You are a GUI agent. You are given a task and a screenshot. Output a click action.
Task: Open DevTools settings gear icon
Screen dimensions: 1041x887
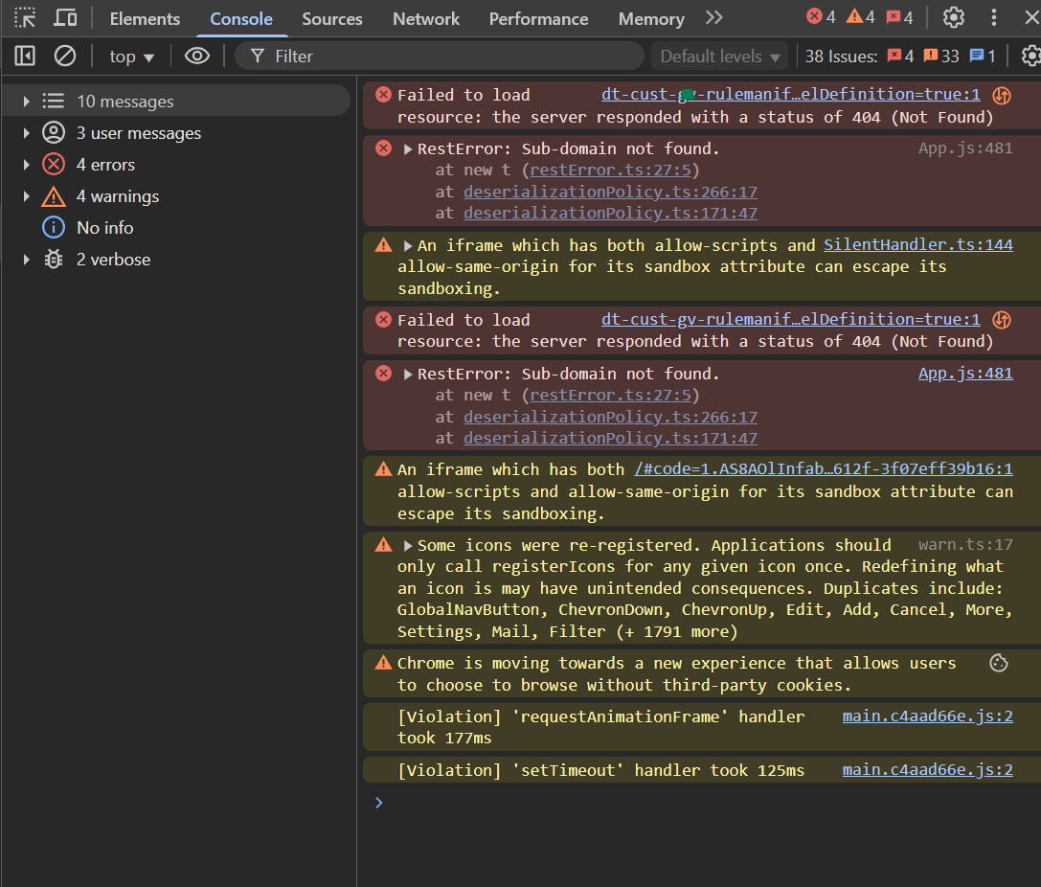[953, 17]
